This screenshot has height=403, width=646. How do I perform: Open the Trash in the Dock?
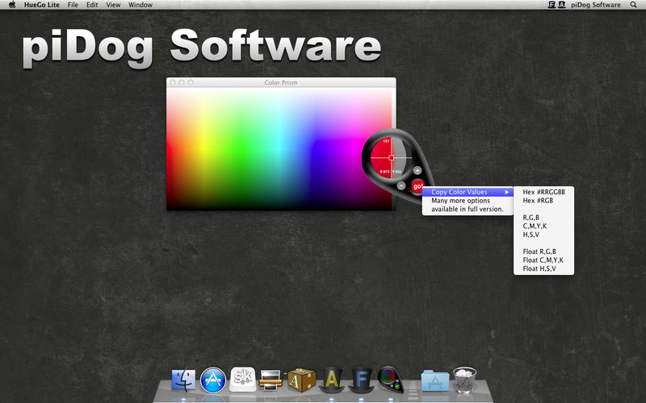pyautogui.click(x=465, y=380)
